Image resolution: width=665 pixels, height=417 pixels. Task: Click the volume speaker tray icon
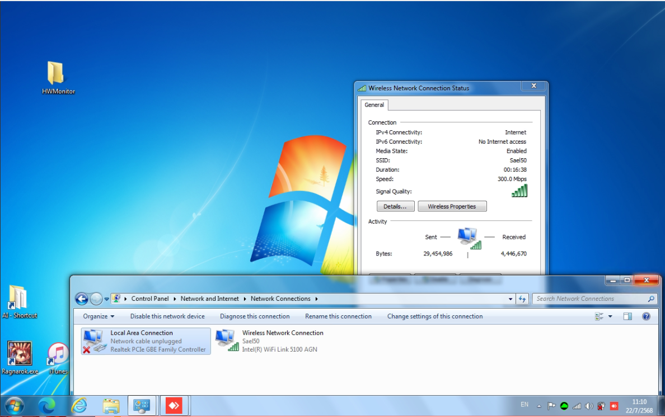[x=589, y=406]
